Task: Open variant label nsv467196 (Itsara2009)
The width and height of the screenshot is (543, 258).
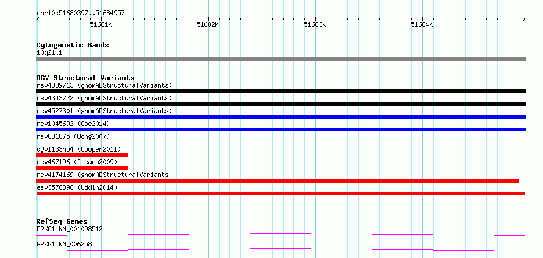Action: coord(77,162)
